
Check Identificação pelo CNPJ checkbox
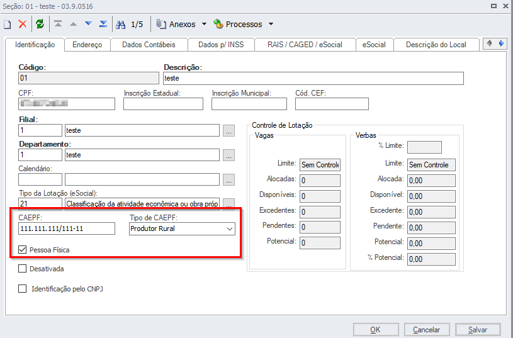point(22,289)
